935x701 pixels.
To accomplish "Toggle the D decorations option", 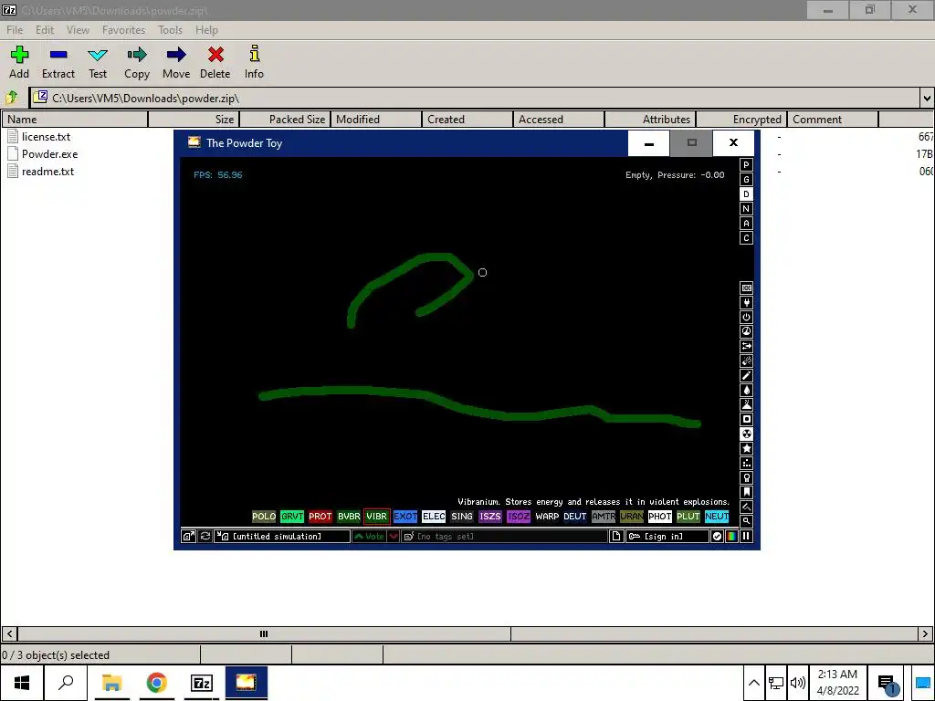I will [x=746, y=194].
